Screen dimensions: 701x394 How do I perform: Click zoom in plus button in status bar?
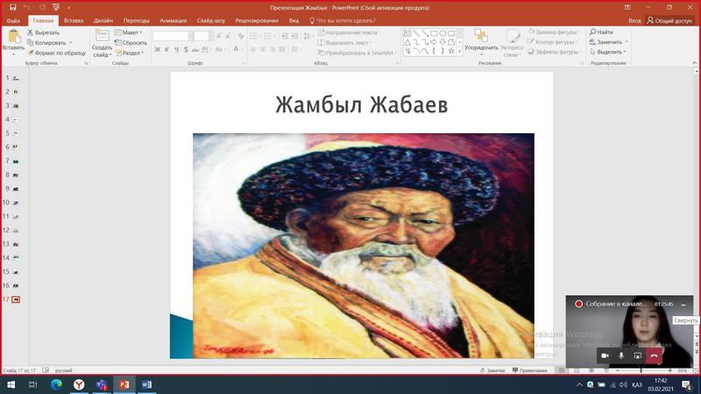(669, 370)
